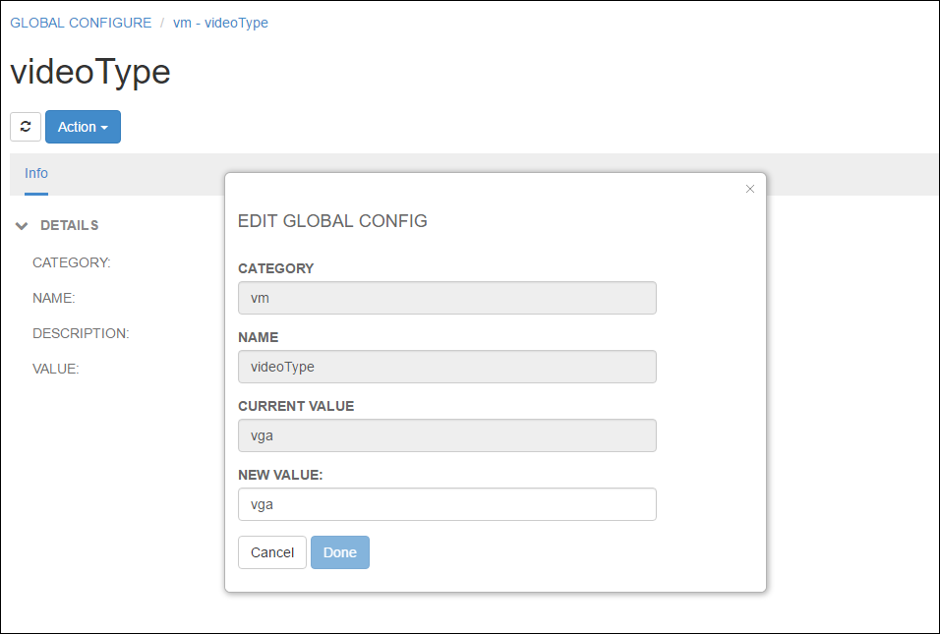This screenshot has width=940, height=634.
Task: Confirm with the Done button
Action: 339,552
